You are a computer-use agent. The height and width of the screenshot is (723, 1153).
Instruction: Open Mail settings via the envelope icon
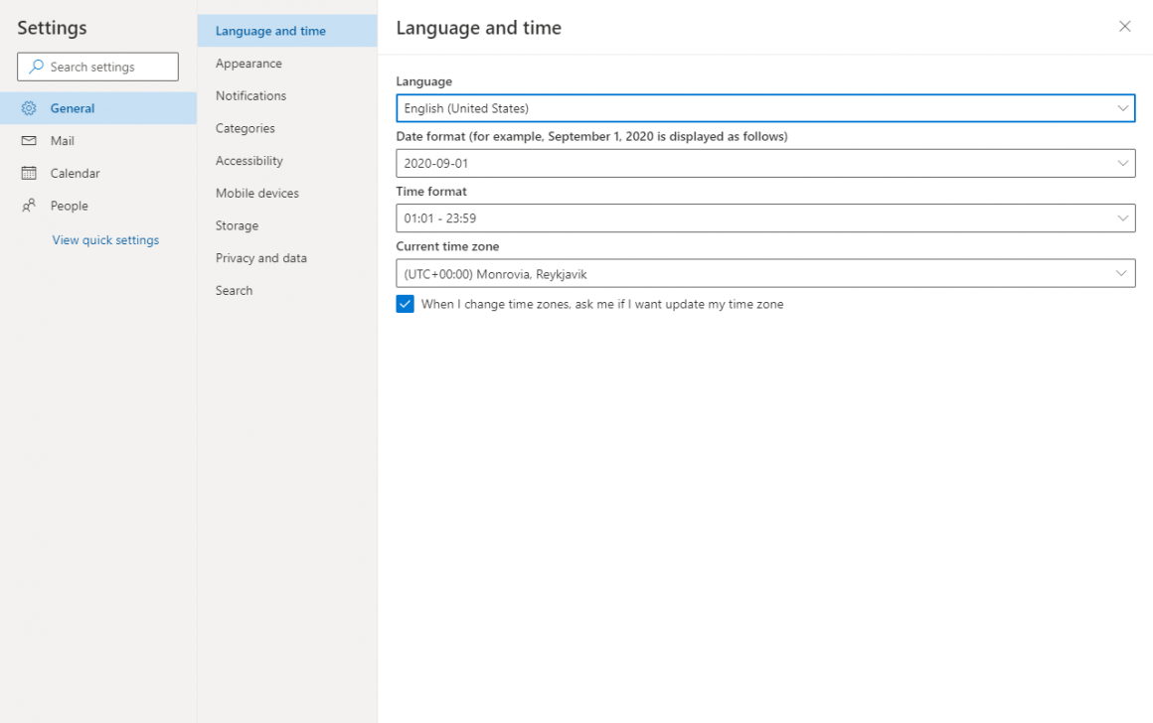[x=31, y=140]
